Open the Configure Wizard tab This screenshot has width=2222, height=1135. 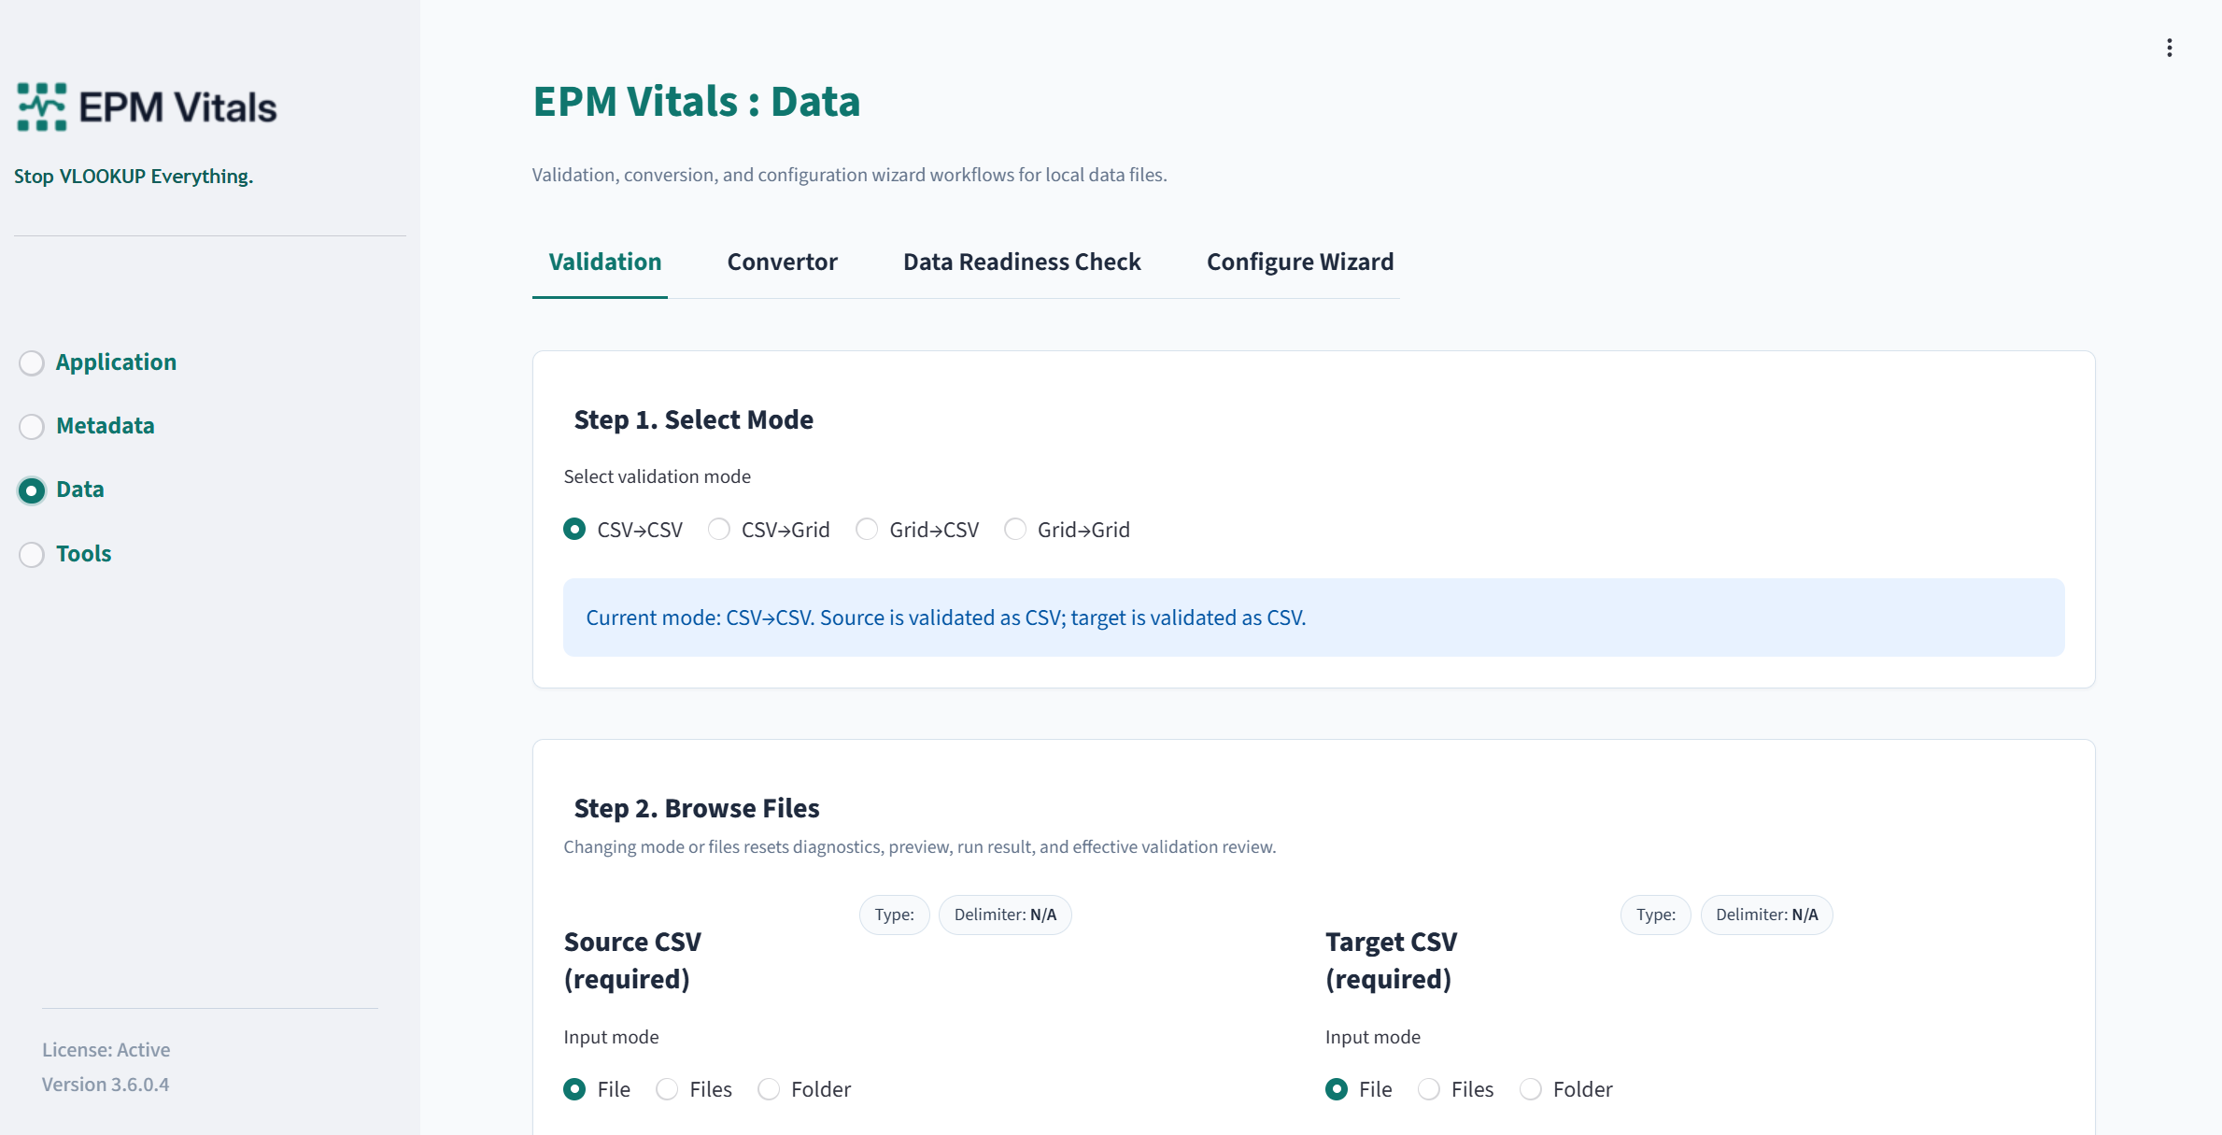(1300, 262)
